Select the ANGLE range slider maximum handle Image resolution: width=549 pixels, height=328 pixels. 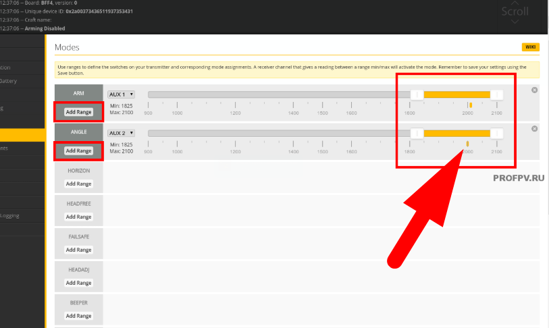coord(496,134)
